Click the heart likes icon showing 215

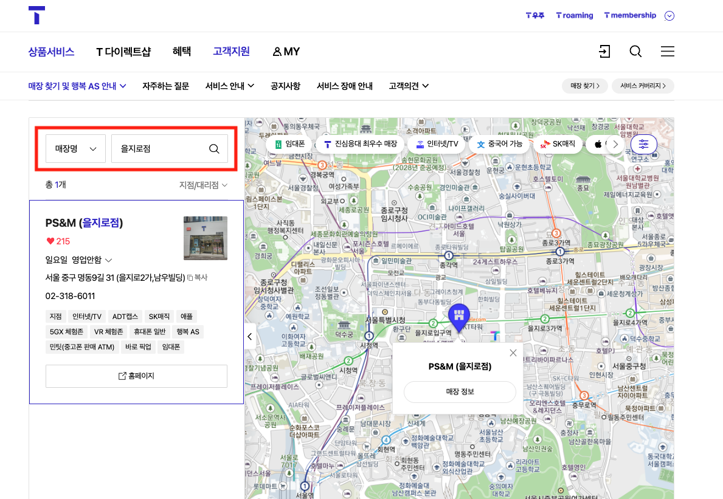[x=50, y=241]
